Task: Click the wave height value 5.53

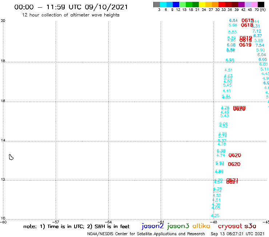Action: coord(232,32)
